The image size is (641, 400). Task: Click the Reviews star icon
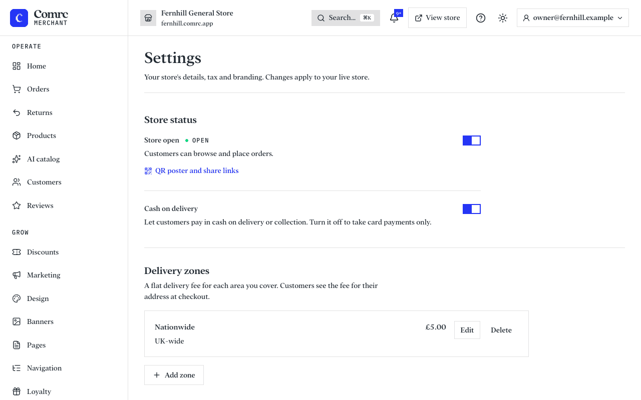(17, 205)
